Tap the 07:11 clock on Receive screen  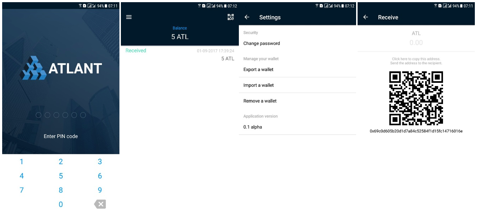coord(468,6)
